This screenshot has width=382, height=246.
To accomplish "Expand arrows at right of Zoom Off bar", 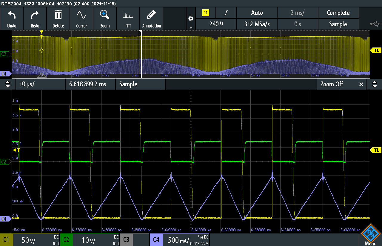I will (375, 84).
